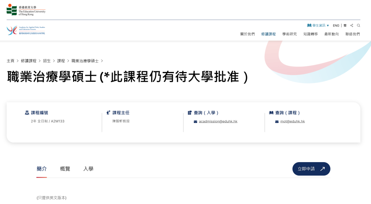Click the book icon beside 學生資訊
The image size is (371, 204).
(309, 25)
